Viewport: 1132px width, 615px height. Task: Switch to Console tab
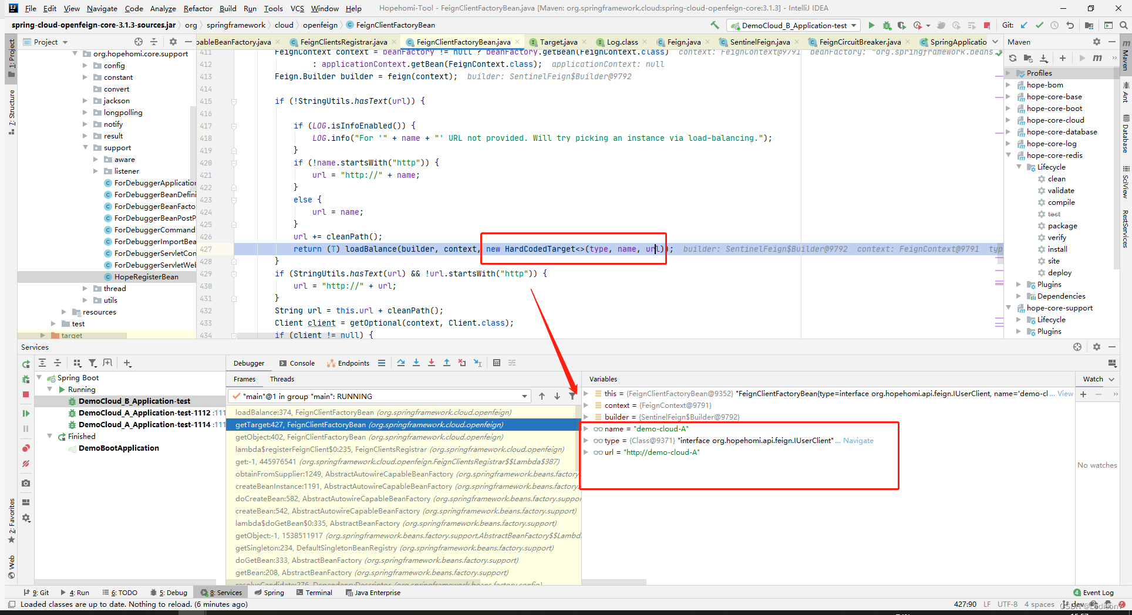tap(297, 363)
